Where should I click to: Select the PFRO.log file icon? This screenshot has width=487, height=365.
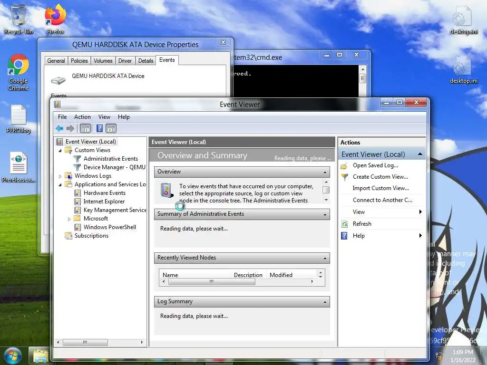(19, 119)
